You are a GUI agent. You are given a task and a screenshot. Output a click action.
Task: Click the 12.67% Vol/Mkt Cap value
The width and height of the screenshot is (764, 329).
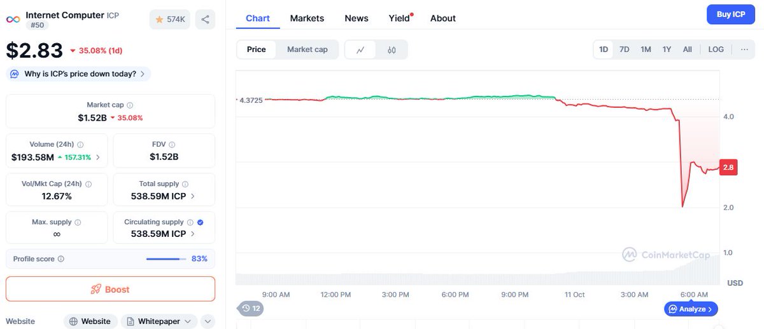[x=57, y=196]
